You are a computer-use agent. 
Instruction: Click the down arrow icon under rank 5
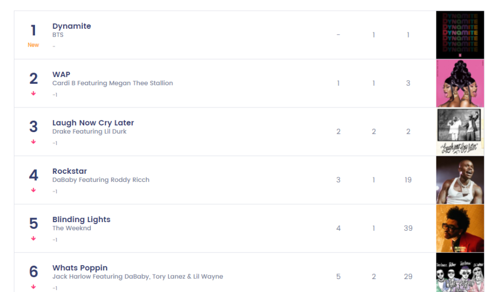(33, 239)
